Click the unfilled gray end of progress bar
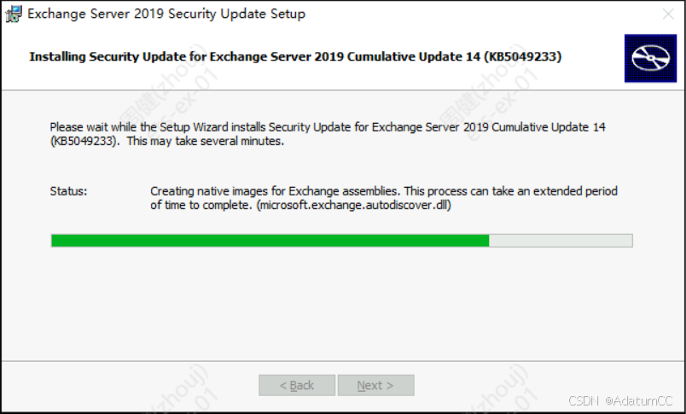 (561, 241)
